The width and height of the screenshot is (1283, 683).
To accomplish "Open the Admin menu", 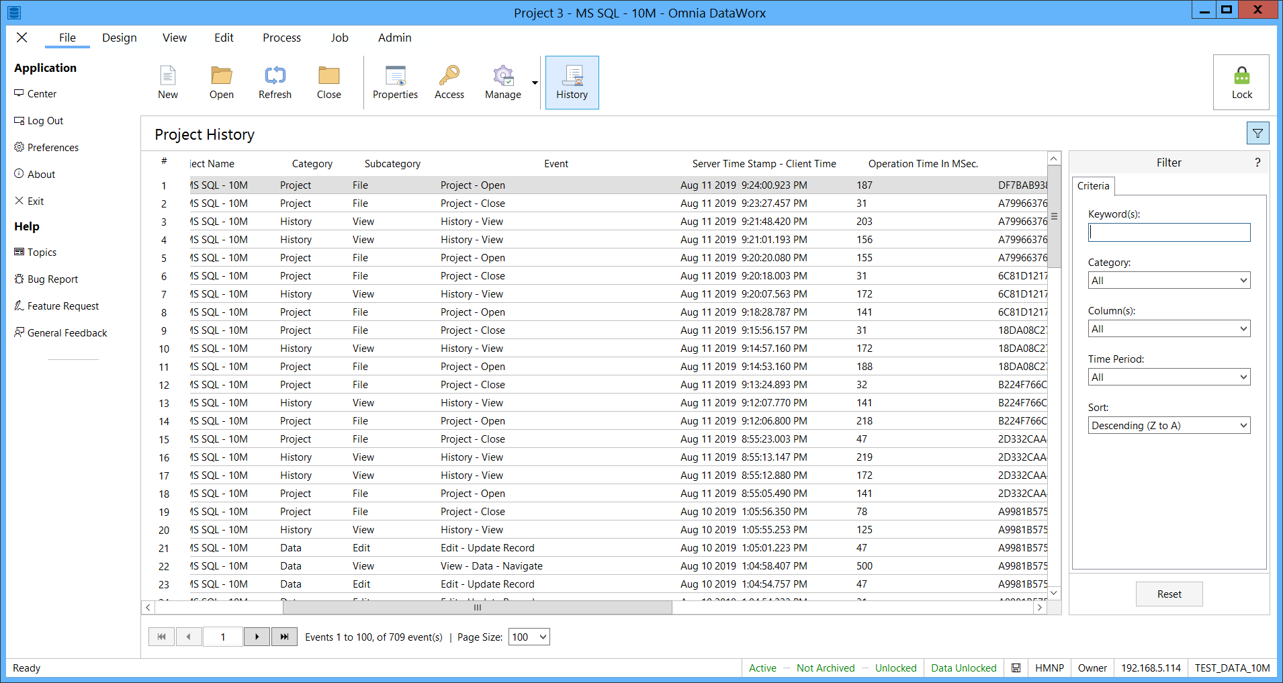I will (394, 38).
